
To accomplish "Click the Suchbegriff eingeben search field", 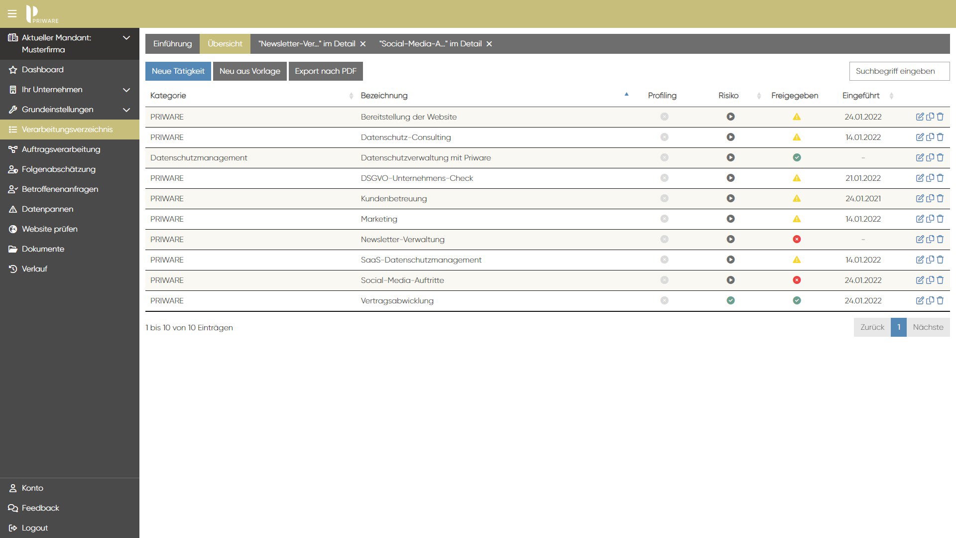I will pyautogui.click(x=899, y=71).
